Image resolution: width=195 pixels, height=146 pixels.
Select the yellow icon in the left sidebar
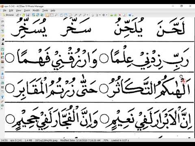[x=2, y=35]
